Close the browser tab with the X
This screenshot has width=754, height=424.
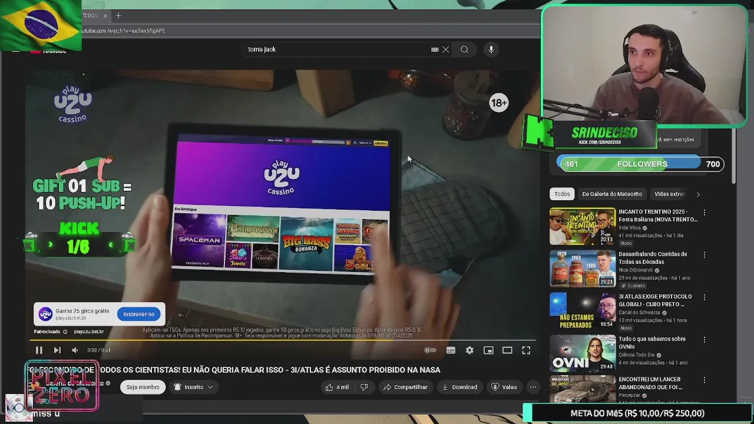[x=105, y=15]
